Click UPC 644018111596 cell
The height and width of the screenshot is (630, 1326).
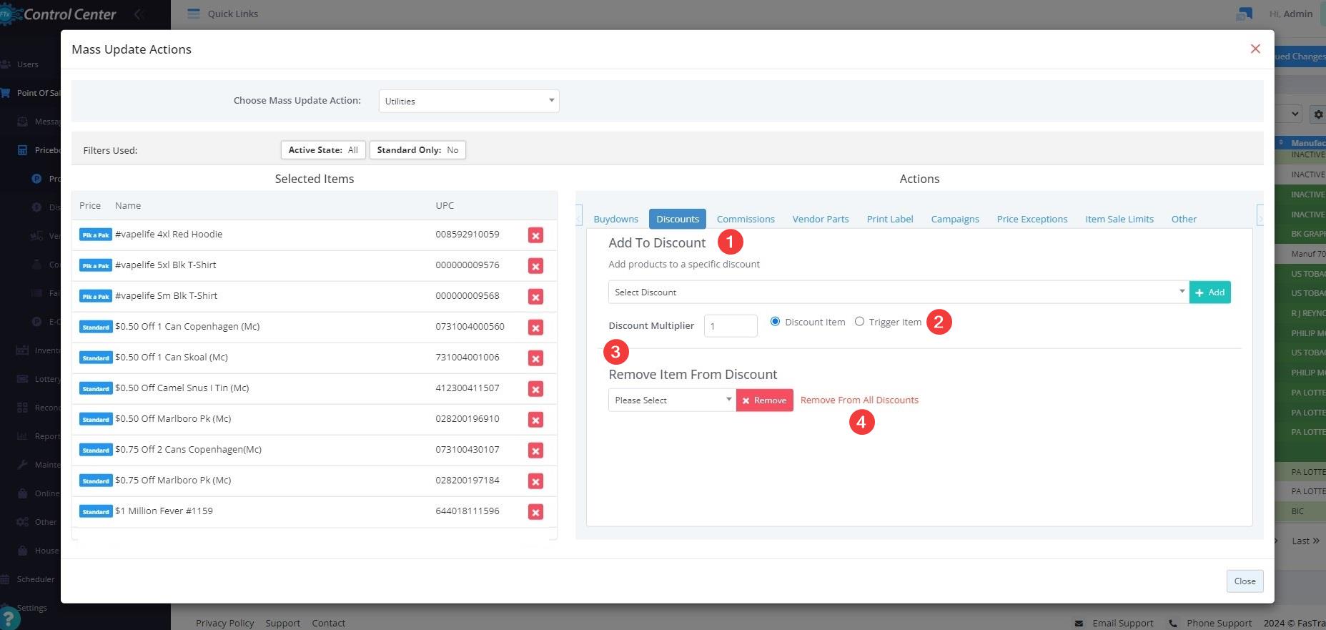click(467, 511)
